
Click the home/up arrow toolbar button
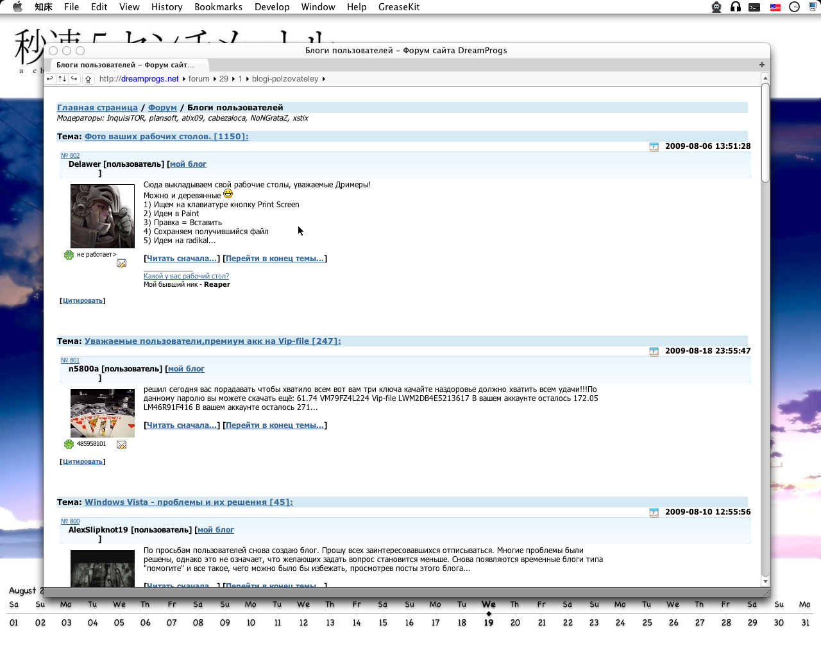click(x=88, y=79)
